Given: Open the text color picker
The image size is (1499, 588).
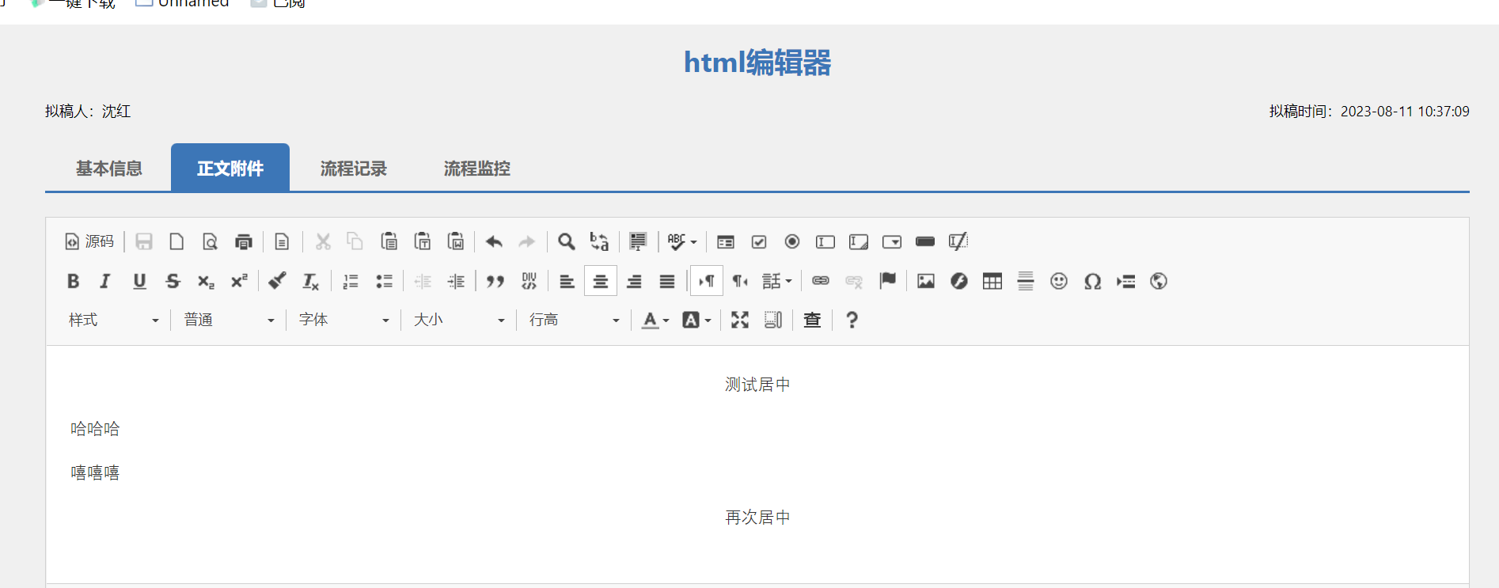Looking at the screenshot, I should tap(655, 320).
